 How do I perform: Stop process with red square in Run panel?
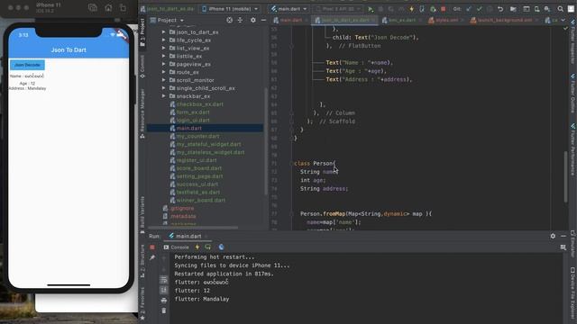click(x=152, y=247)
